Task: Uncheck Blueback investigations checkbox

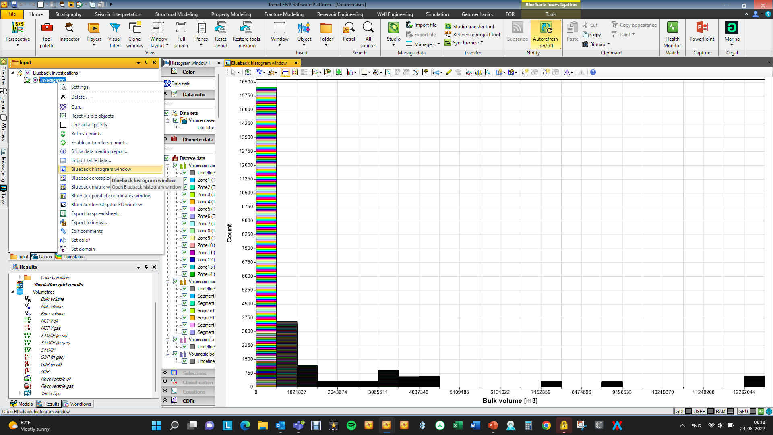Action: 28,73
